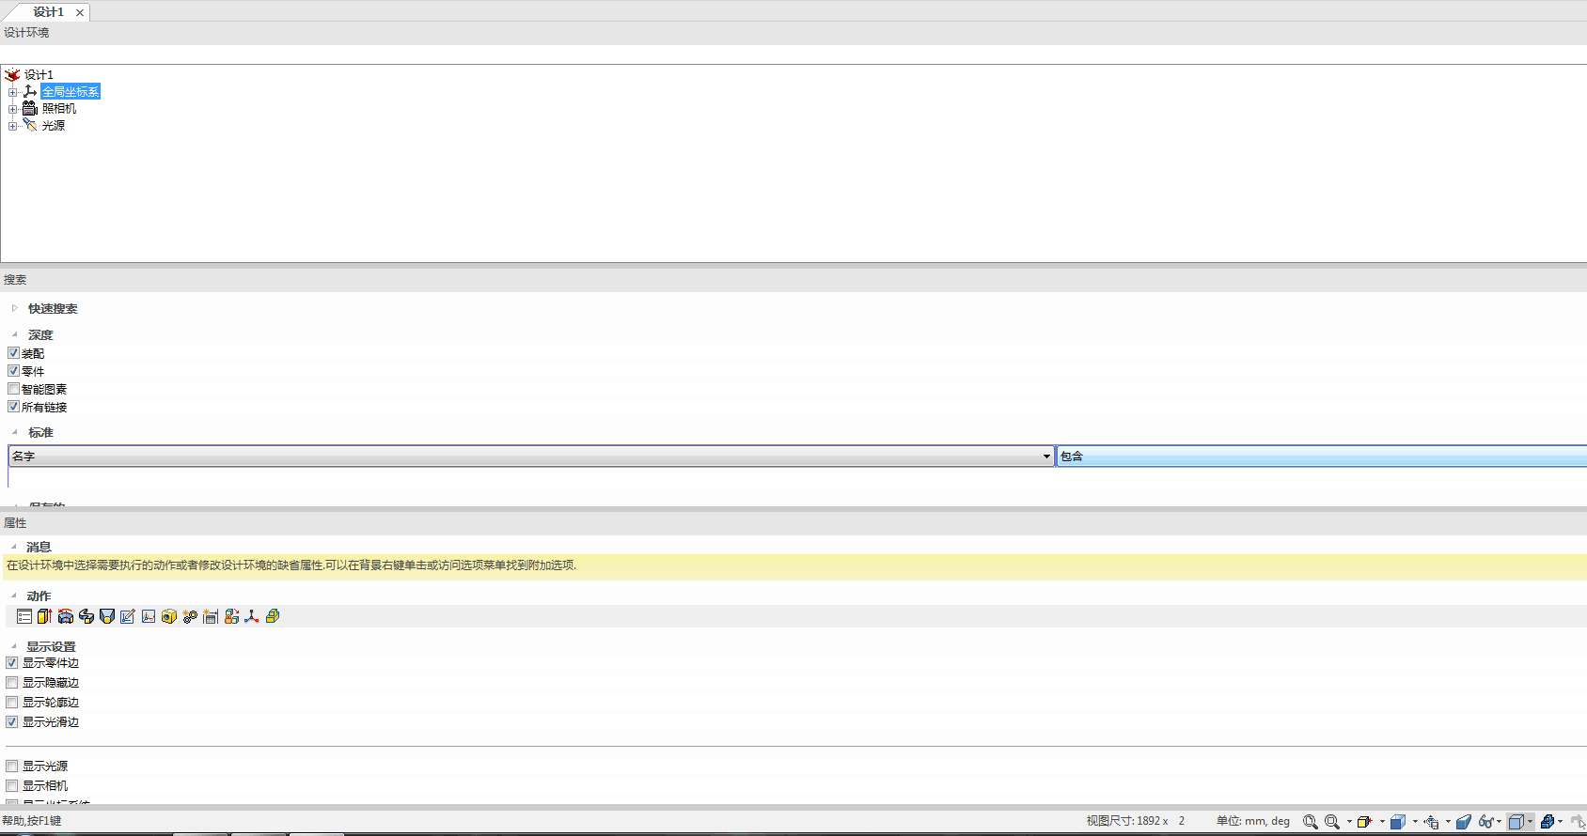The height and width of the screenshot is (836, 1587).
Task: Select the 设计1 root tree item
Action: (39, 75)
